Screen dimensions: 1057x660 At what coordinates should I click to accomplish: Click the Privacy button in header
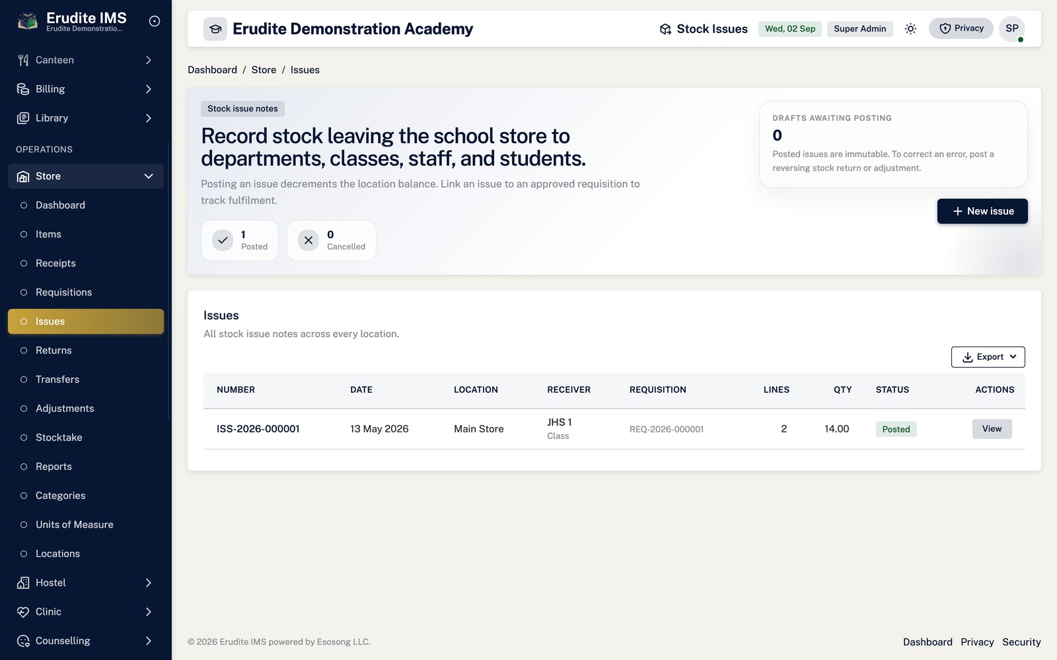[961, 28]
